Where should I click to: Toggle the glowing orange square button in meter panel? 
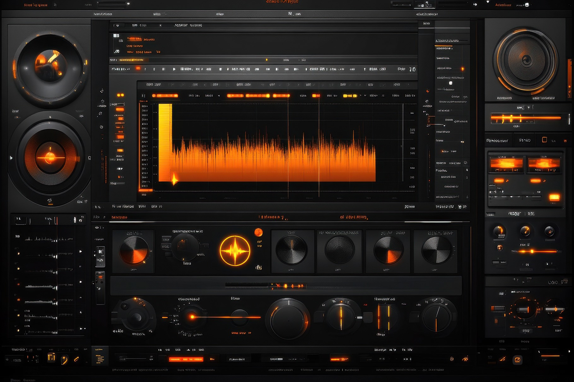(x=554, y=197)
